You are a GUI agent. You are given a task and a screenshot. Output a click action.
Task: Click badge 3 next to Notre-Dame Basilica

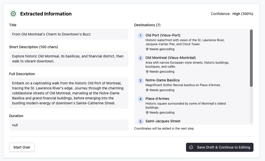tap(140, 81)
